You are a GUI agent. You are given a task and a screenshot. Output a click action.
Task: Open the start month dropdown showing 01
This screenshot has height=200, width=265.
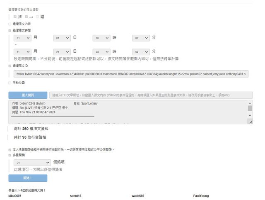pos(22,38)
